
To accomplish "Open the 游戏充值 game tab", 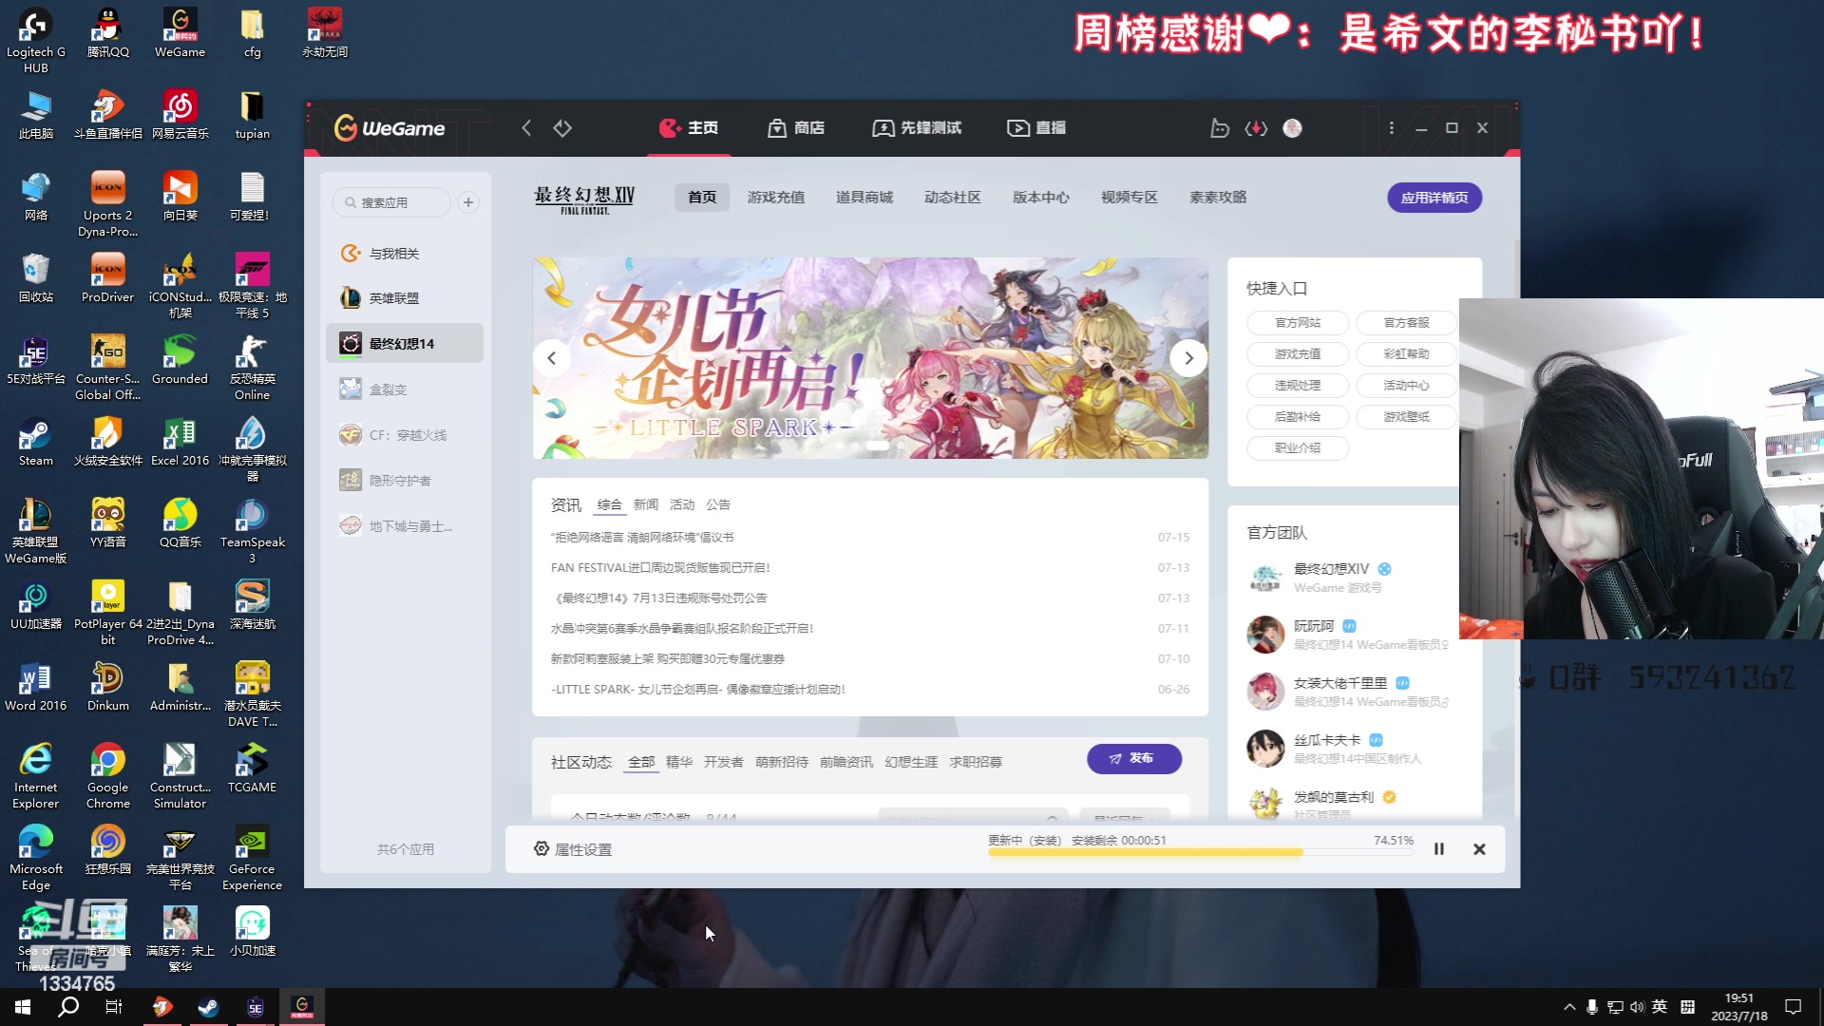I will pos(776,197).
